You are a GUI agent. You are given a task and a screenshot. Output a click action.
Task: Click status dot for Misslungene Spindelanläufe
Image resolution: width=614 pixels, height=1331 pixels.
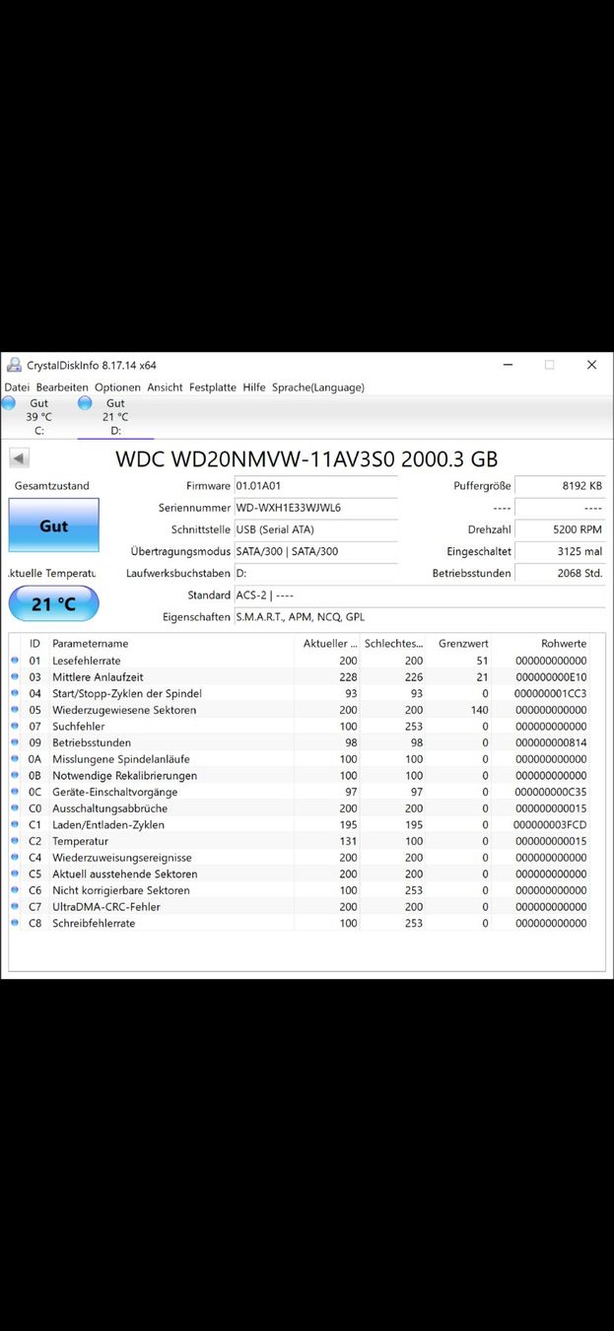[x=15, y=759]
